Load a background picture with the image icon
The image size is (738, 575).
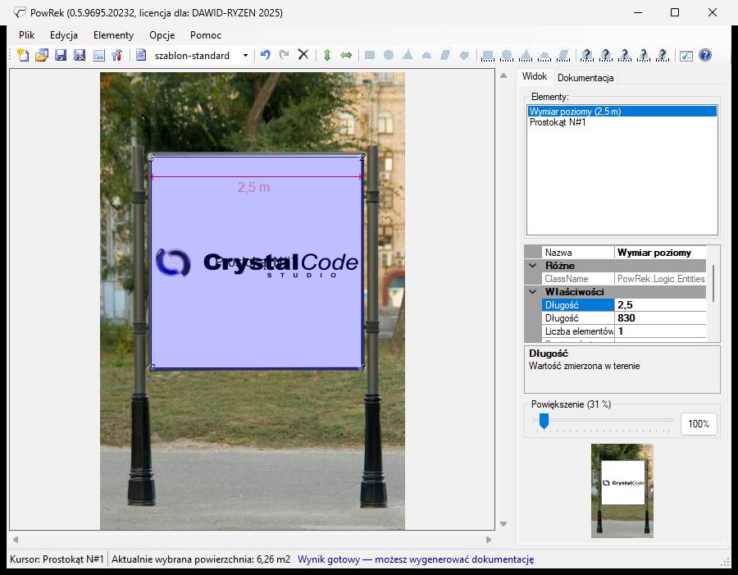click(98, 55)
